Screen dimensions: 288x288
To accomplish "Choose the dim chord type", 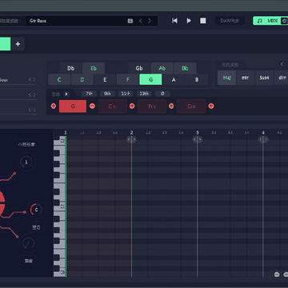I will point(282,78).
